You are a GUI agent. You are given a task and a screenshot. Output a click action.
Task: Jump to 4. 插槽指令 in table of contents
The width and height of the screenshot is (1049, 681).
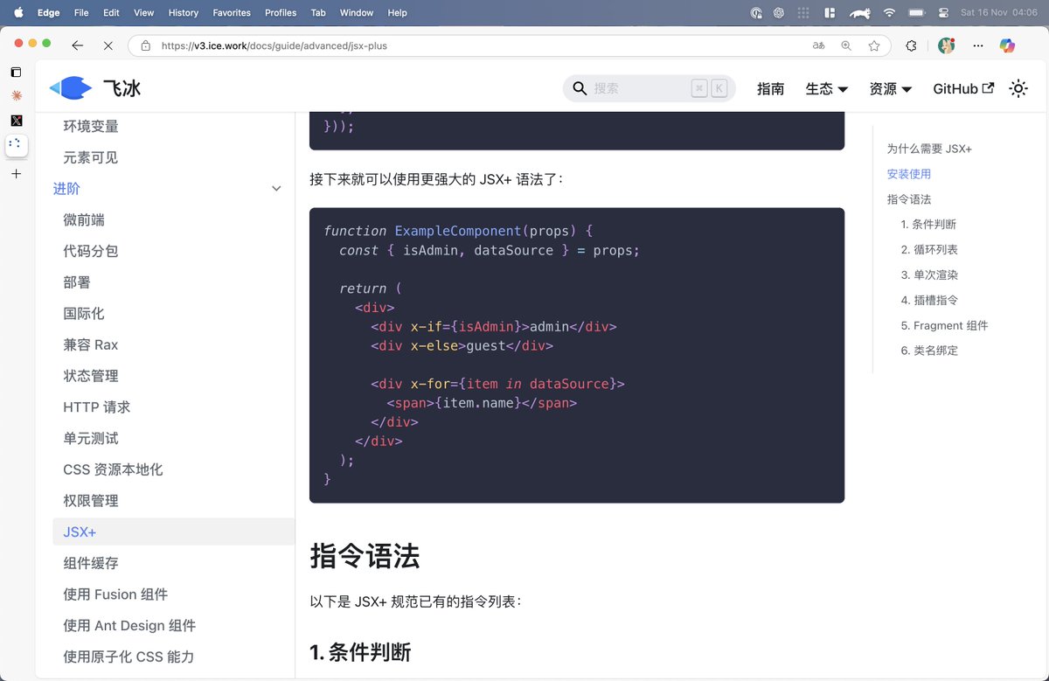pos(929,300)
